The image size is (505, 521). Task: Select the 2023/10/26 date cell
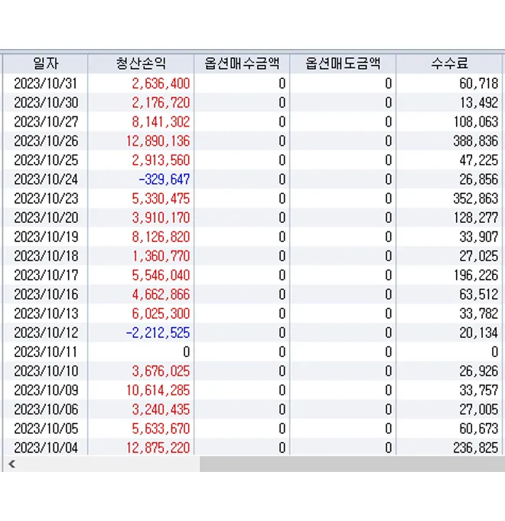click(45, 141)
